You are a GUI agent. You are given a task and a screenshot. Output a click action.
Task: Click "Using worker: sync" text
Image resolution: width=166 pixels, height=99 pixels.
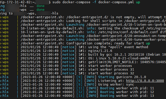116,85
